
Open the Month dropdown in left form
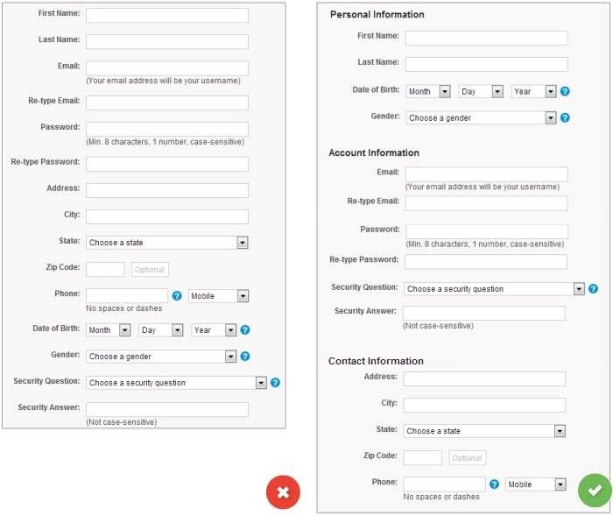point(108,329)
